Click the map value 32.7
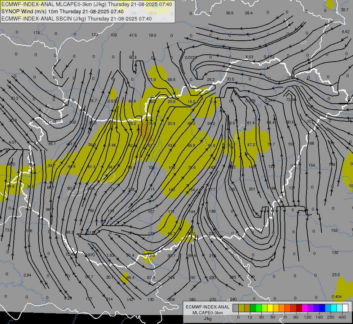The image size is (353, 324). pyautogui.click(x=344, y=10)
